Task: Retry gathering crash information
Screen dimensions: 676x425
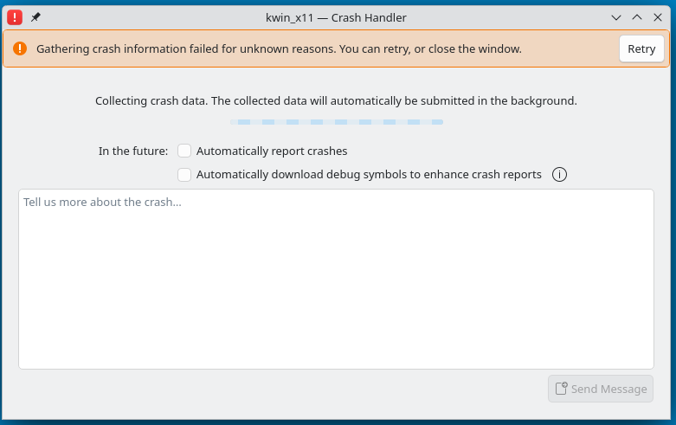Action: (x=641, y=48)
